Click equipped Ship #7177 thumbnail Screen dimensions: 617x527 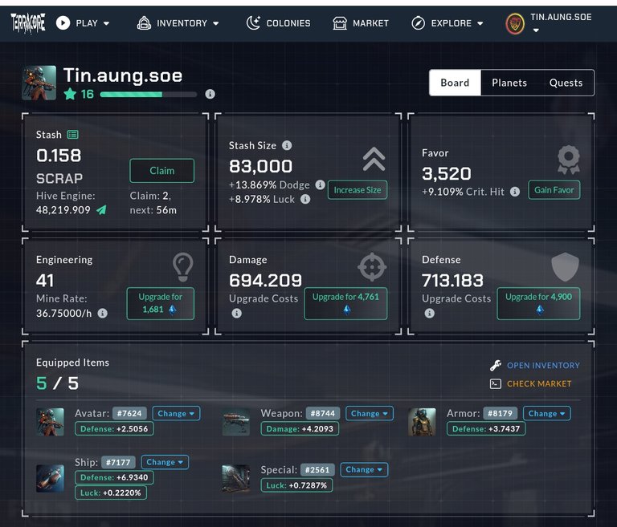[50, 478]
